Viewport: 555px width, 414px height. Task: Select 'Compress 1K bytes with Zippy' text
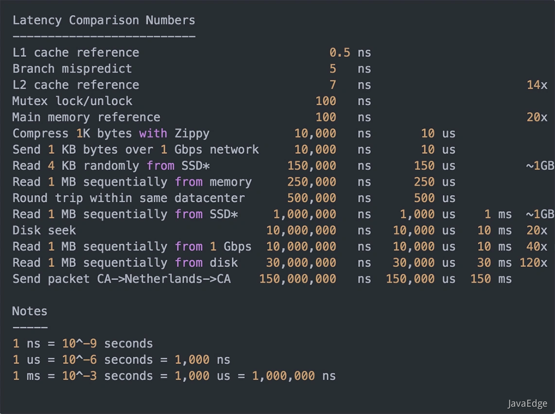[111, 133]
